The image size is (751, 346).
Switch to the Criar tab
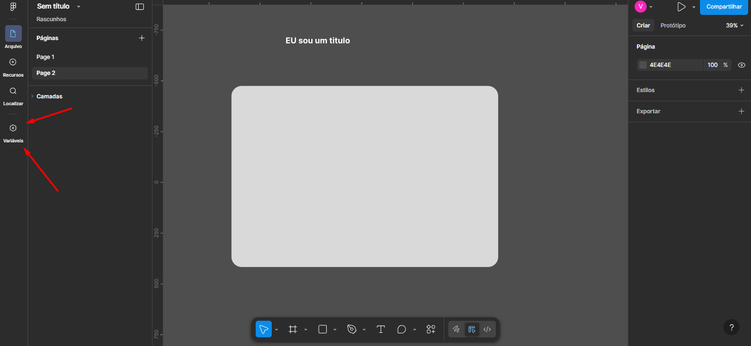point(643,26)
